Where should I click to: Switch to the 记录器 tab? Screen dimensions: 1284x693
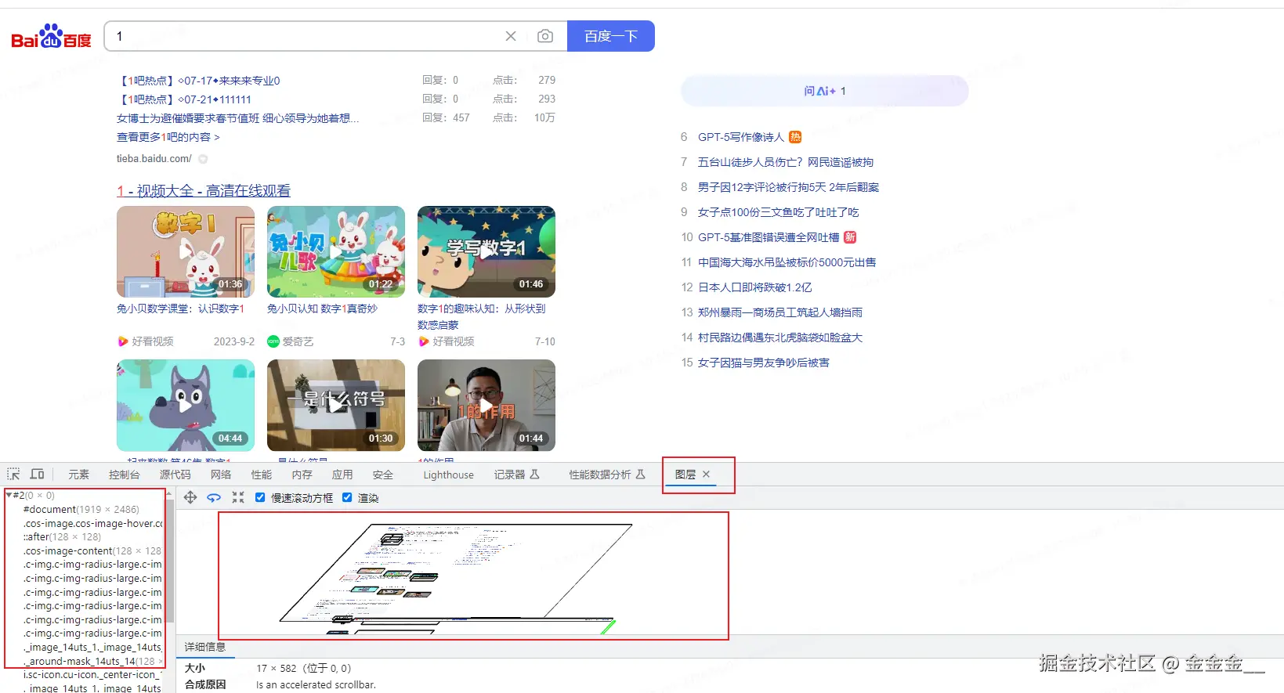click(517, 475)
